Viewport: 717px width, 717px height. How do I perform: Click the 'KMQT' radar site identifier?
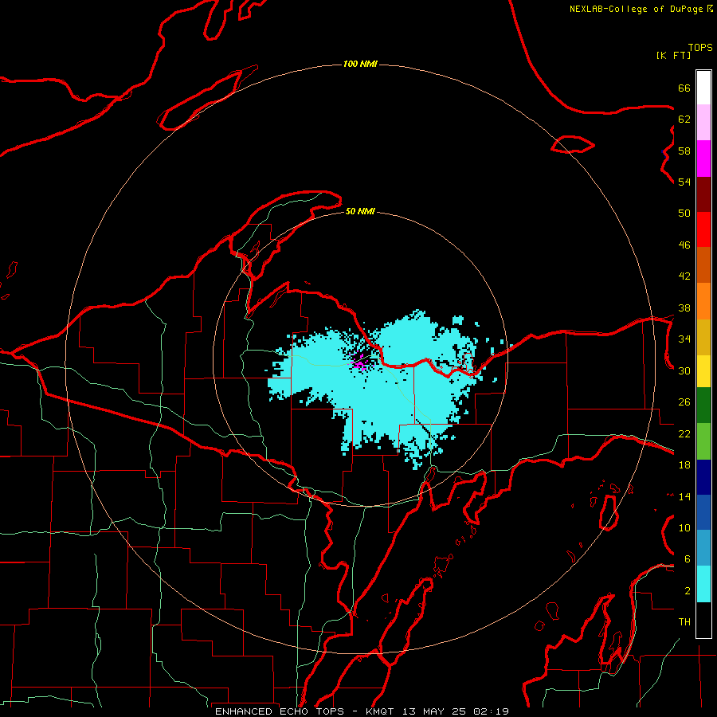coord(379,711)
